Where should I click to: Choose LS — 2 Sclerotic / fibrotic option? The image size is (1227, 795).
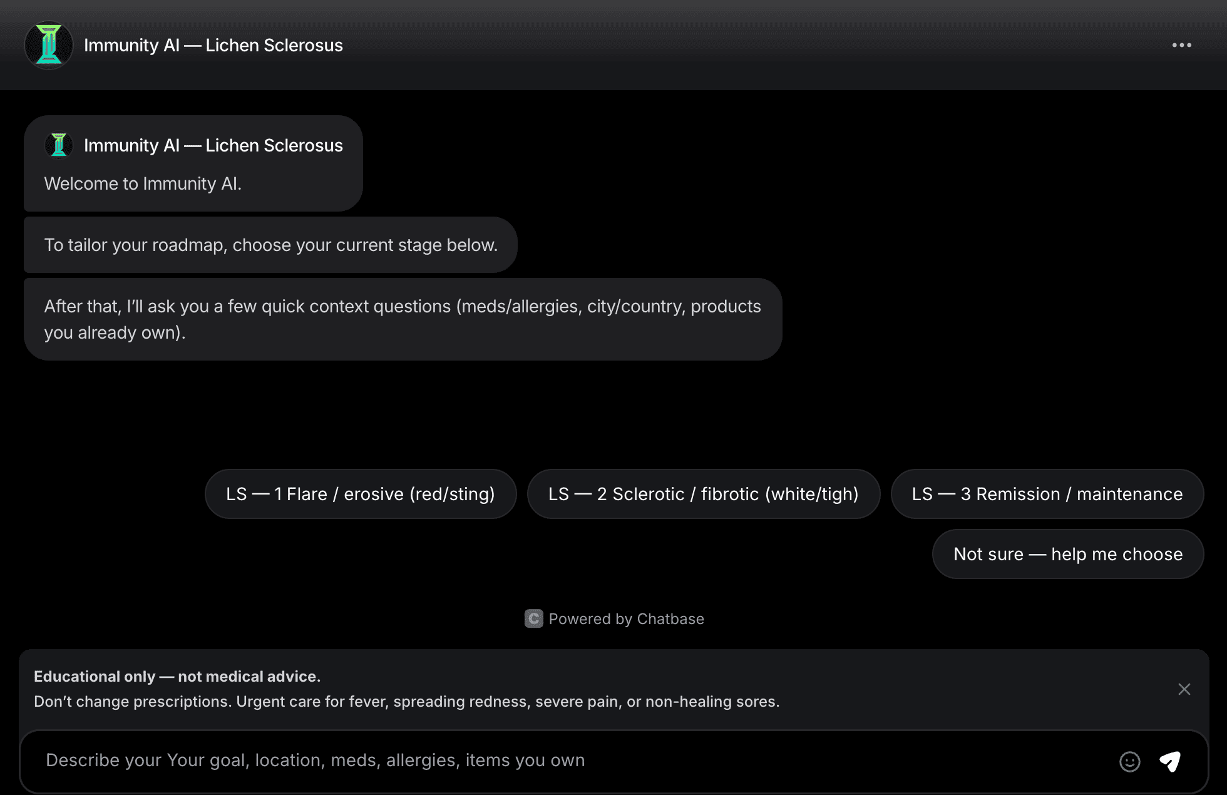703,494
